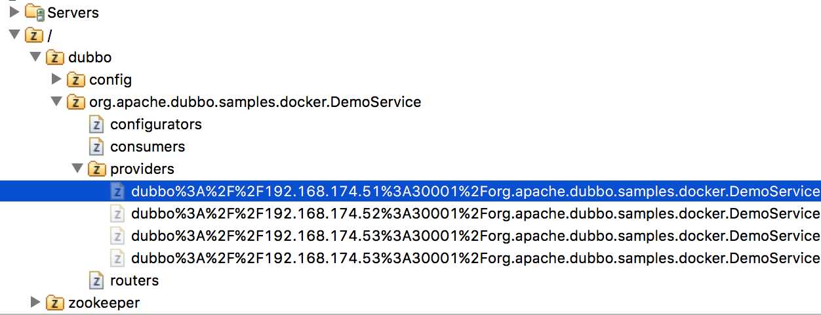This screenshot has width=821, height=315.
Task: Click the root slash znode icon
Action: [x=35, y=35]
